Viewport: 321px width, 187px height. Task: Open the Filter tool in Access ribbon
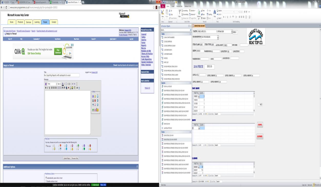pyautogui.click(x=179, y=13)
